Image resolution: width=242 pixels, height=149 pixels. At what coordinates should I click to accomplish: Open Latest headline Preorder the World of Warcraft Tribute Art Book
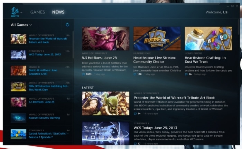tap(174, 98)
